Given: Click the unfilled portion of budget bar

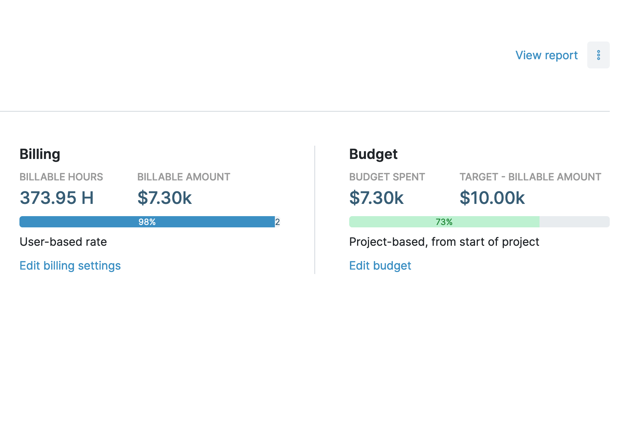Looking at the screenshot, I should tap(574, 222).
